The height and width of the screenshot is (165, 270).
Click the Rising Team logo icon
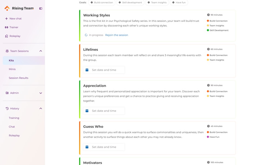(x=7, y=8)
